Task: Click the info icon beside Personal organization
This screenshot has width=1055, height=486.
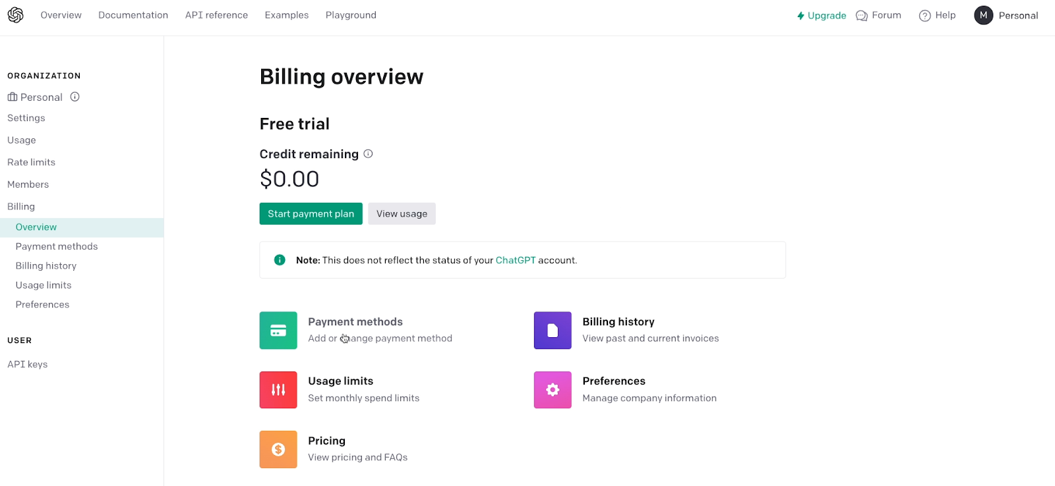Action: coord(75,97)
